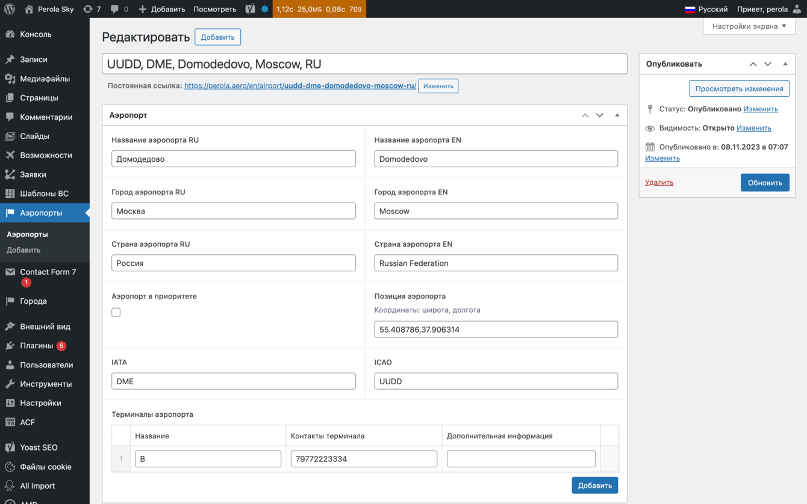Move the Аэропорт panel down
The height and width of the screenshot is (504, 807).
(x=599, y=115)
